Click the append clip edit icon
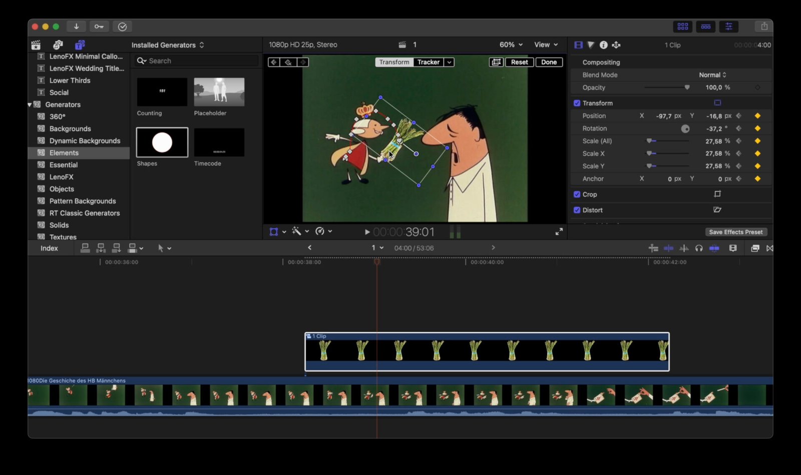Viewport: 801px width, 475px height. coord(116,248)
